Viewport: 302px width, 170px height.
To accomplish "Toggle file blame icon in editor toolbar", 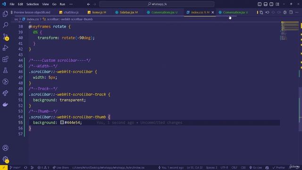I will pos(285,12).
